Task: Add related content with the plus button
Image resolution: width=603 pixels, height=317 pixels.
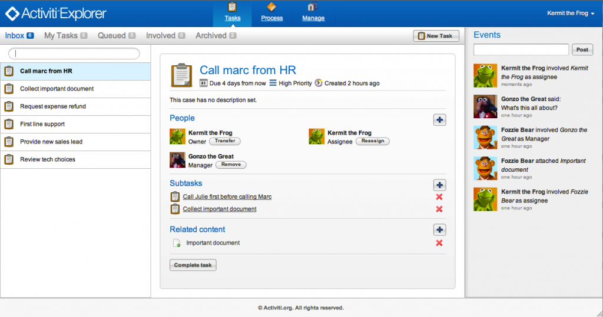Action: coord(439,230)
